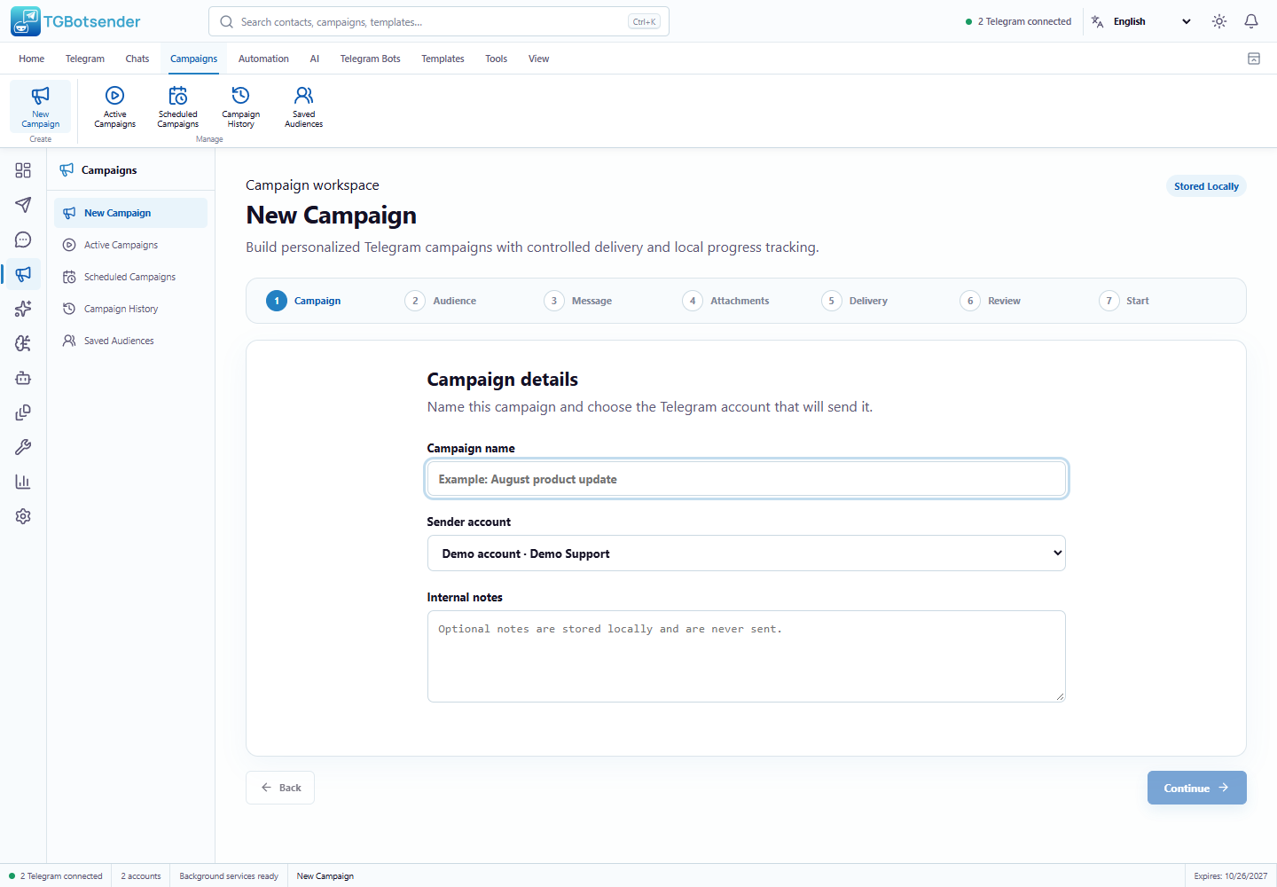Select Saved Audiences in the sidebar list

130,341
